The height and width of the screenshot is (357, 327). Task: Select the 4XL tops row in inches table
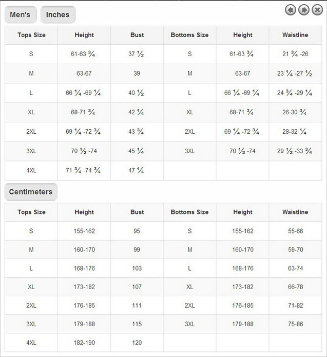pyautogui.click(x=31, y=170)
